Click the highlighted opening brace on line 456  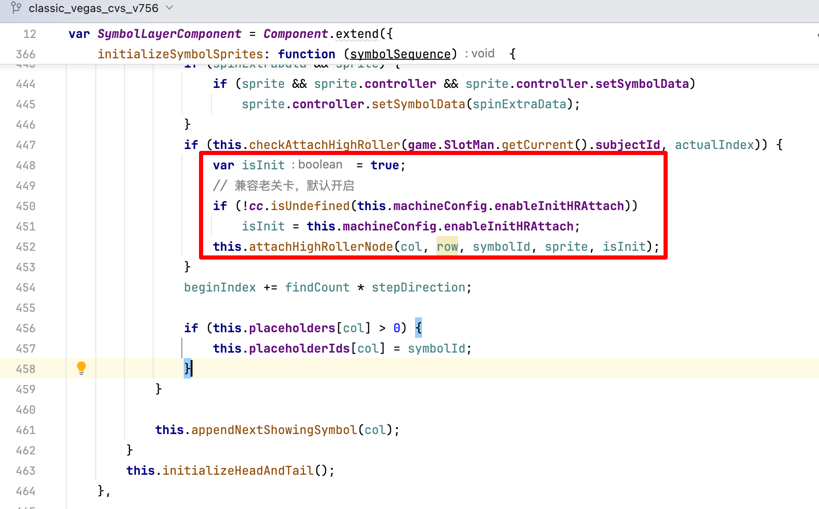pos(418,328)
